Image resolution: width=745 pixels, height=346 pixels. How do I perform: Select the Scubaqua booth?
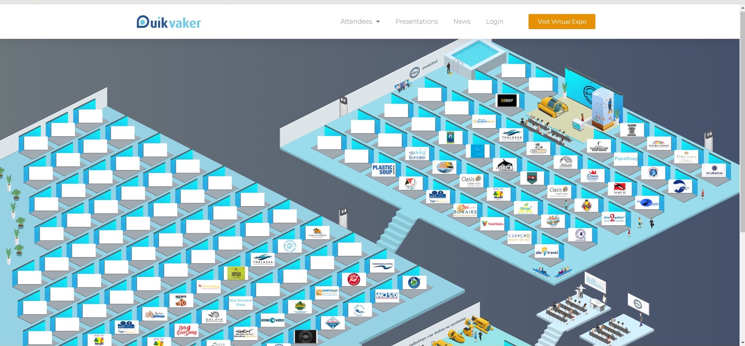[714, 170]
